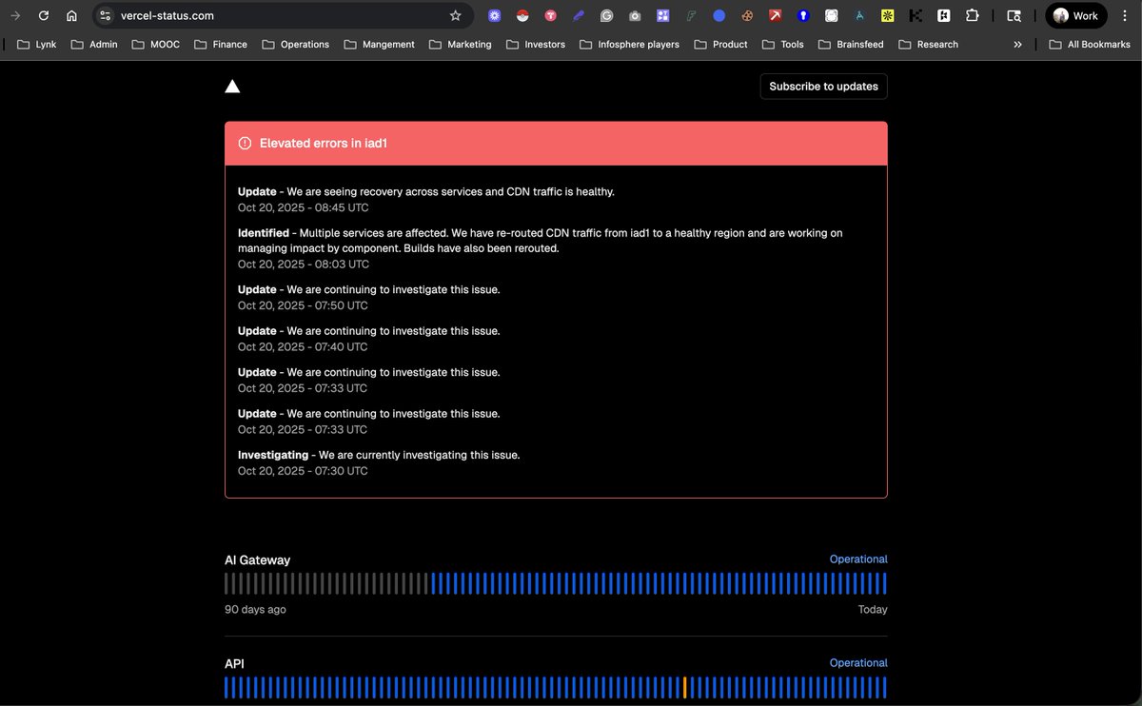The image size is (1142, 706).
Task: Open the Work profile button
Action: [1075, 16]
